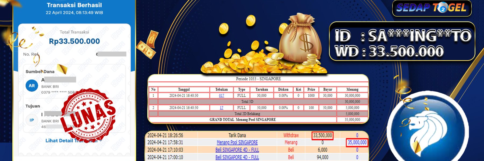Click the Menang column header
This screenshot has width=484, height=161.
tap(352, 89)
